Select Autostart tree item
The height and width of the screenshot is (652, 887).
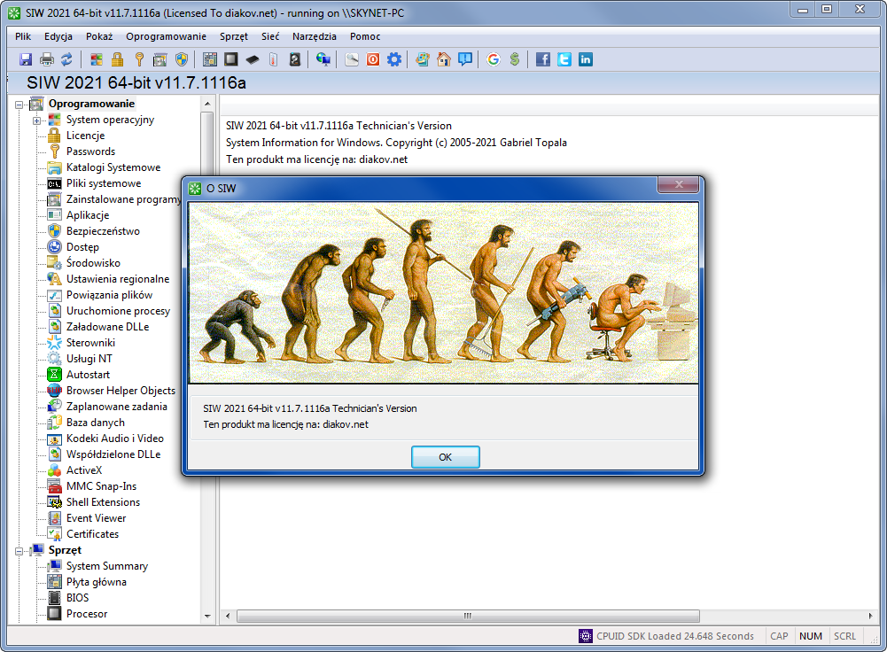pos(89,375)
